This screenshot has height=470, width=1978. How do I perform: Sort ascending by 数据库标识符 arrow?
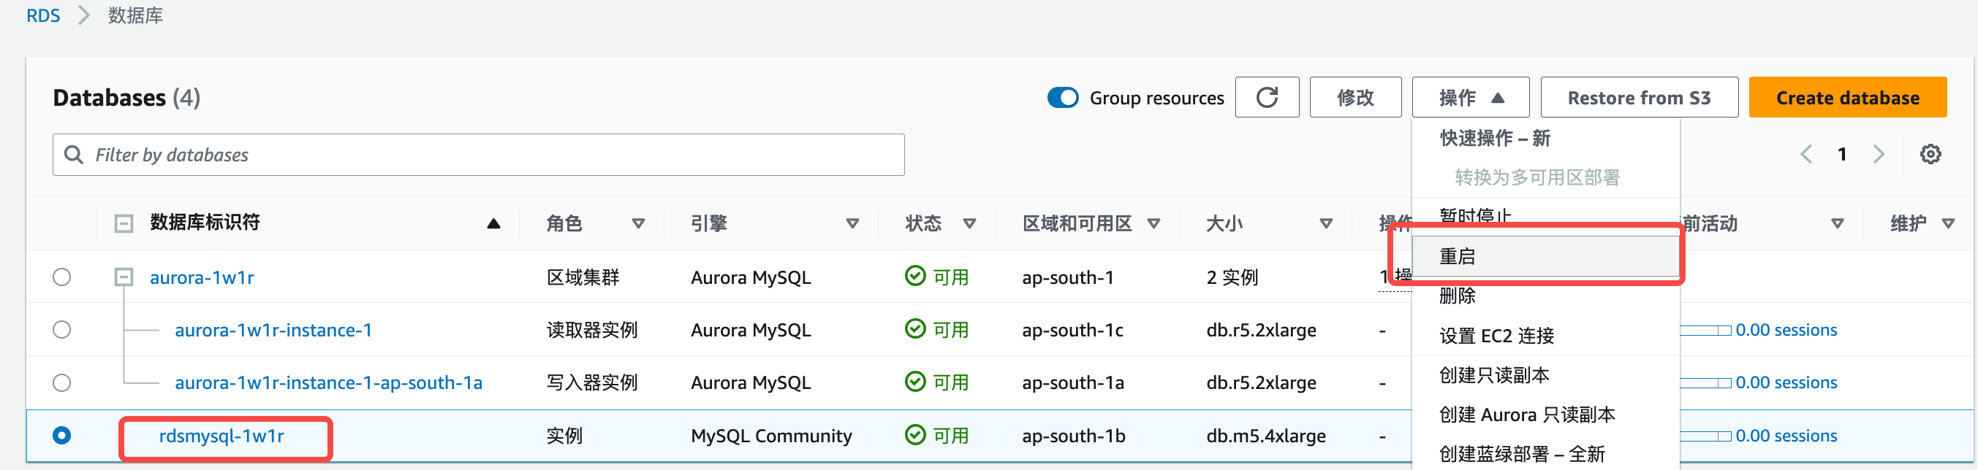[x=493, y=224]
